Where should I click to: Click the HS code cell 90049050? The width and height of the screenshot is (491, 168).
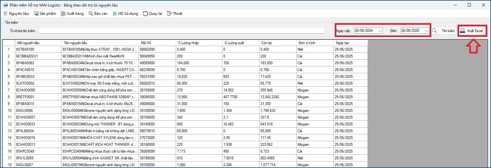(157, 56)
